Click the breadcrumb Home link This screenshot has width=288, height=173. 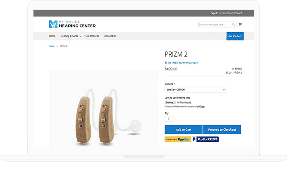pos(52,46)
